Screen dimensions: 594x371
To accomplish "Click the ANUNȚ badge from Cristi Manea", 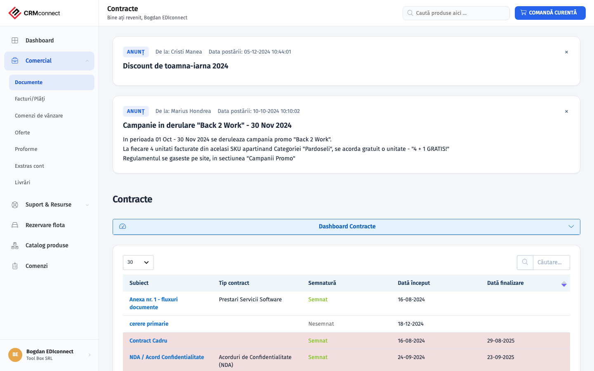I will click(x=136, y=52).
